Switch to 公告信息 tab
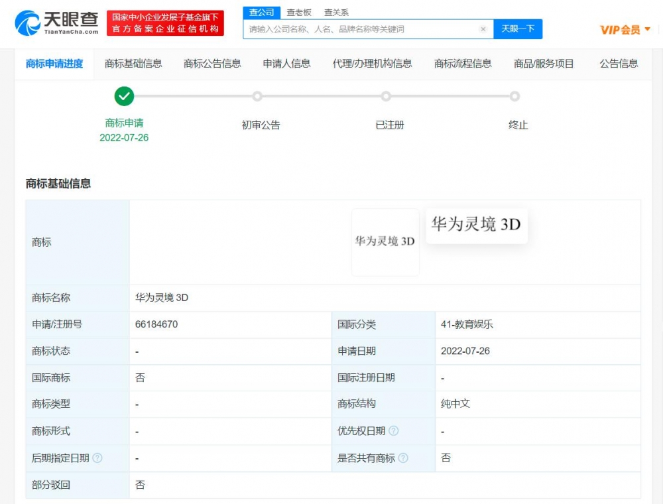The image size is (663, 504). coord(619,64)
